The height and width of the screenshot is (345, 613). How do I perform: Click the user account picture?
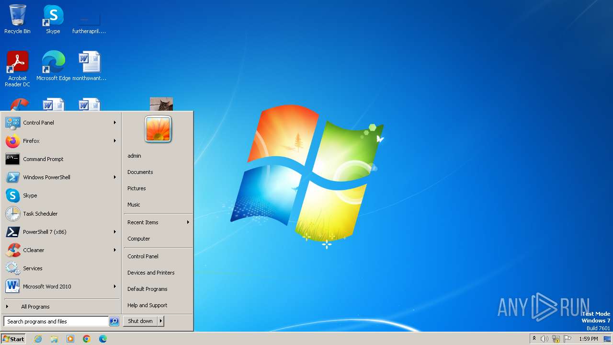coord(158,129)
